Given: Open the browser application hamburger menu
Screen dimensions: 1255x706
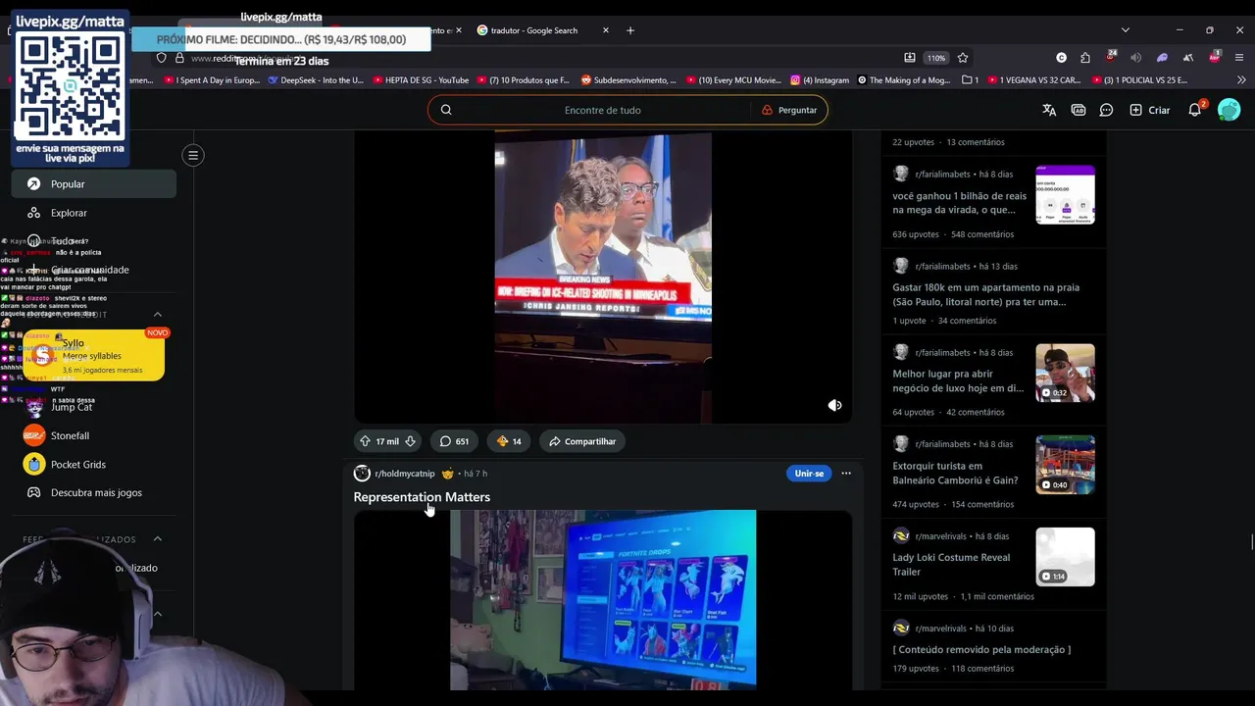Looking at the screenshot, I should 1239,58.
